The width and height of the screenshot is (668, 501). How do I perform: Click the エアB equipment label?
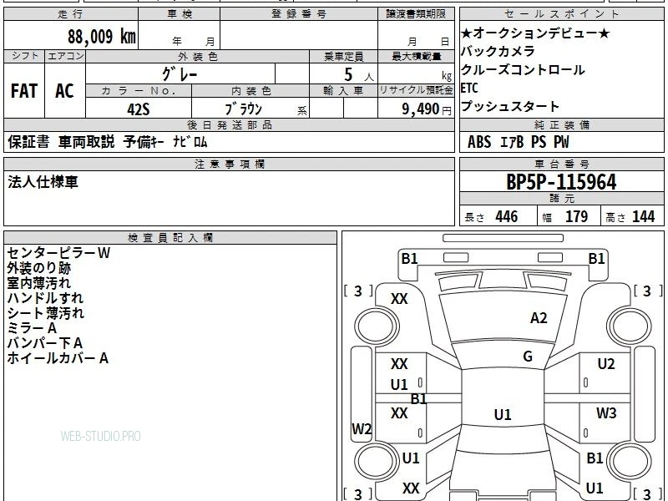coord(512,142)
